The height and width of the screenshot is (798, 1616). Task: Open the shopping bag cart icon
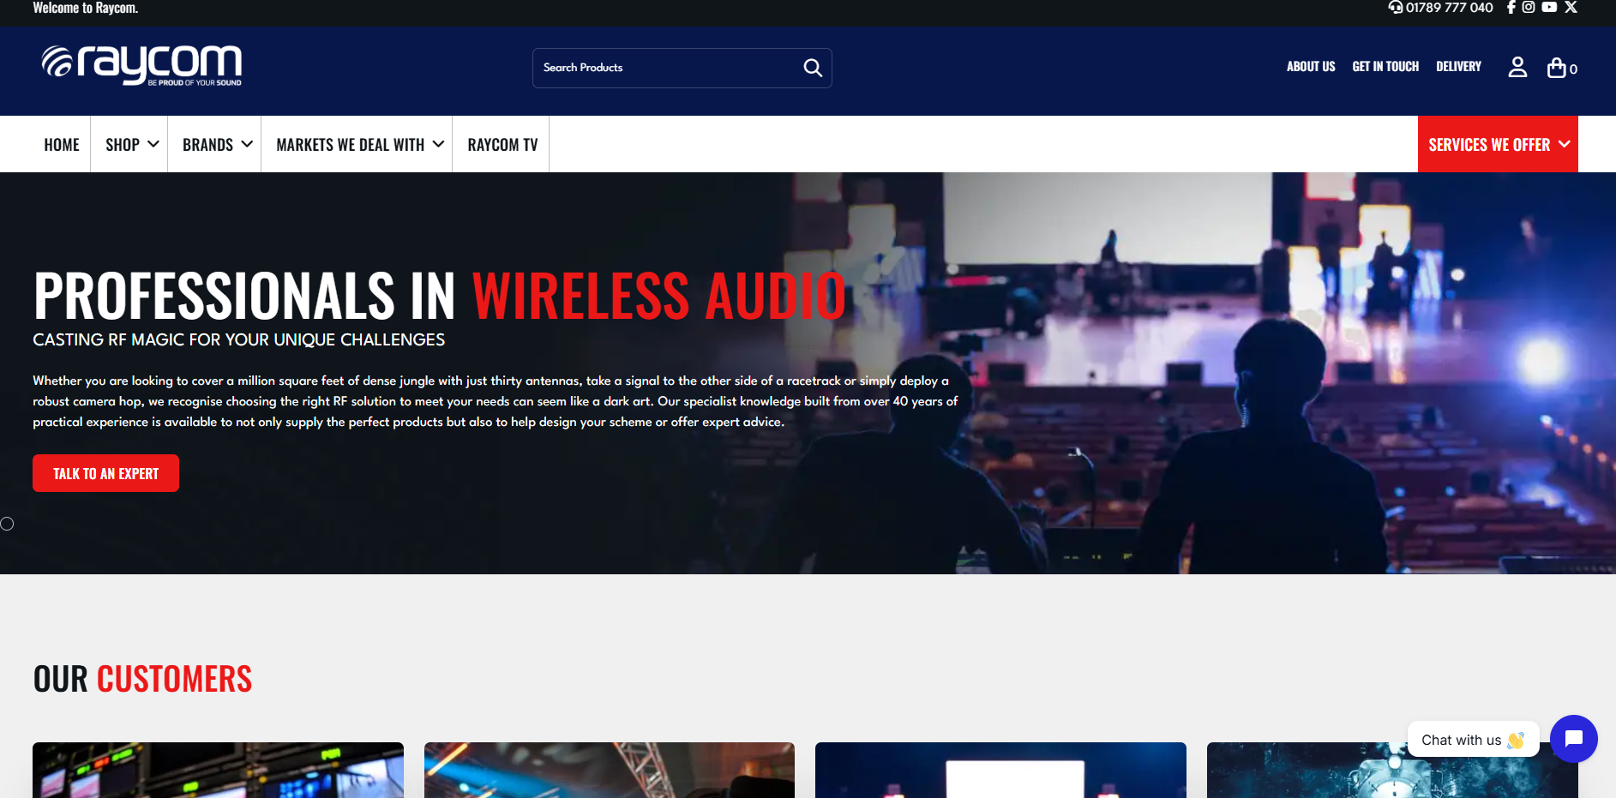point(1557,68)
